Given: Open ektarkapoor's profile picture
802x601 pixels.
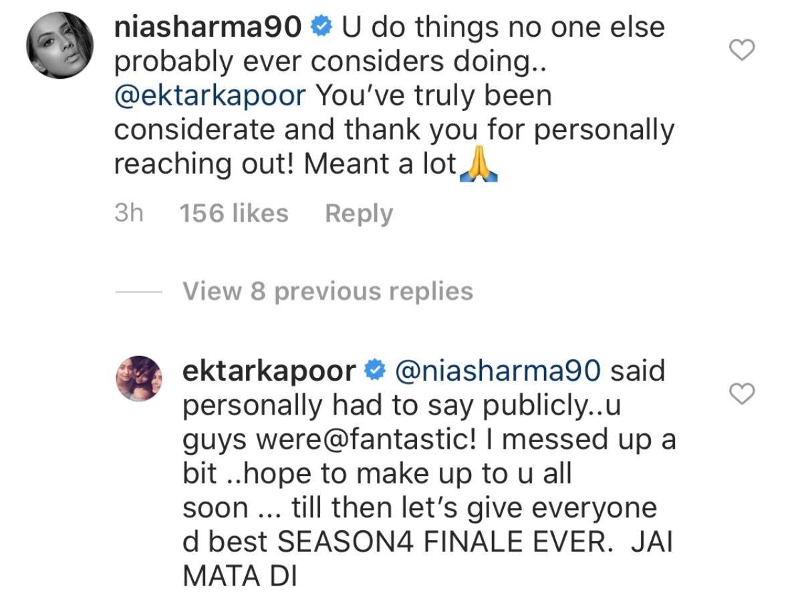Looking at the screenshot, I should 140,378.
